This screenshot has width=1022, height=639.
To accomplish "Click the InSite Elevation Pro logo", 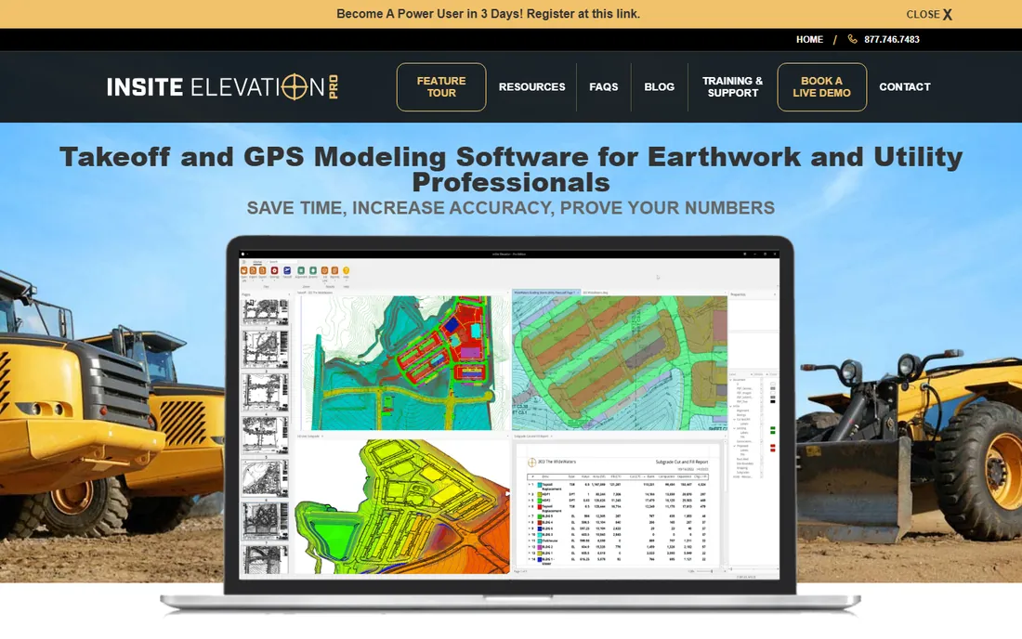I will (223, 86).
